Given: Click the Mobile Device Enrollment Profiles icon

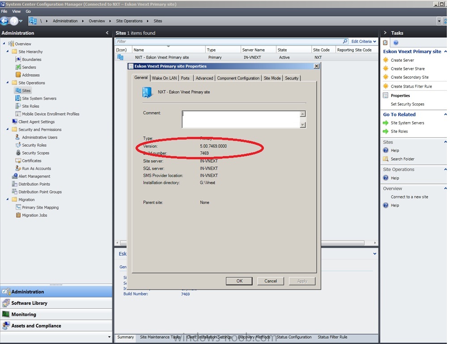Looking at the screenshot, I should (18, 114).
